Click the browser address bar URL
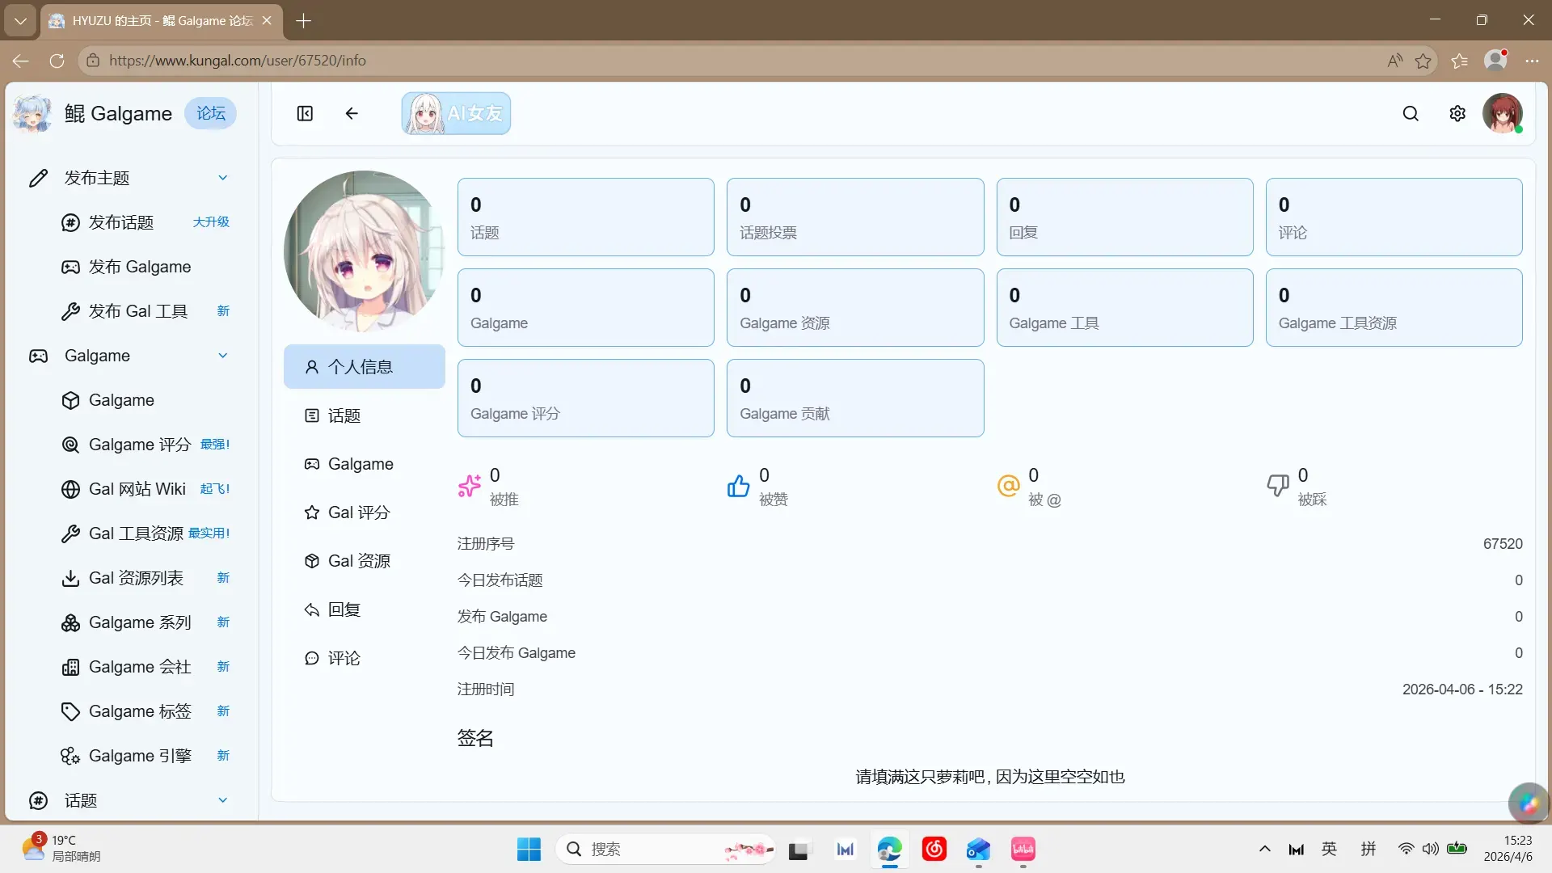The width and height of the screenshot is (1552, 873). (237, 61)
